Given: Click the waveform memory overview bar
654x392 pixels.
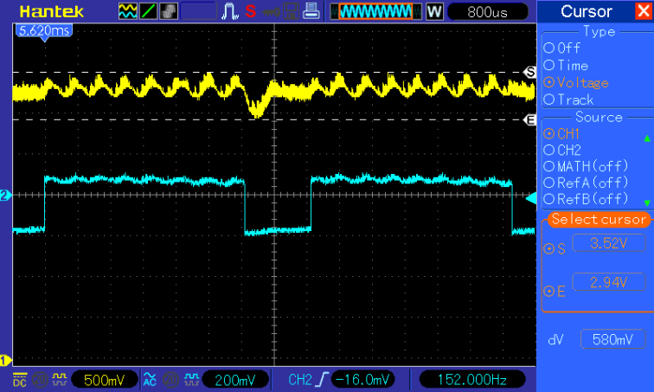Looking at the screenshot, I should pos(375,11).
